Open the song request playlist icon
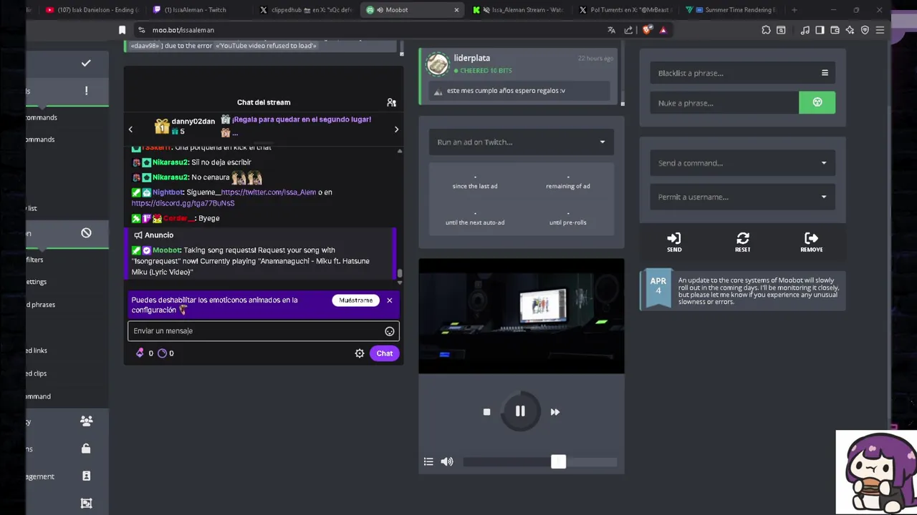917x515 pixels. [428, 461]
